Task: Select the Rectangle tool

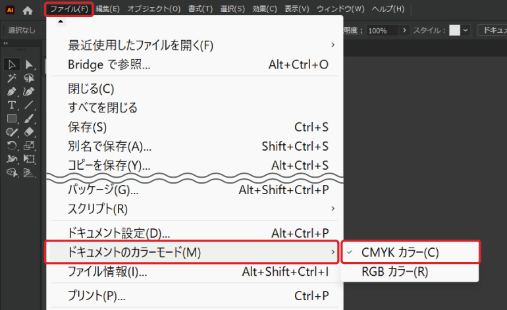Action: 12,118
